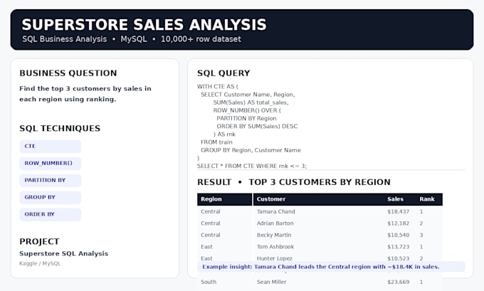Screen dimensions: 484x291
Task: Click the Superstore SQL Analysis project title
Action: (63, 254)
